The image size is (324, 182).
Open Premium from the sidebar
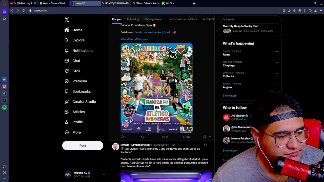[x=76, y=81]
